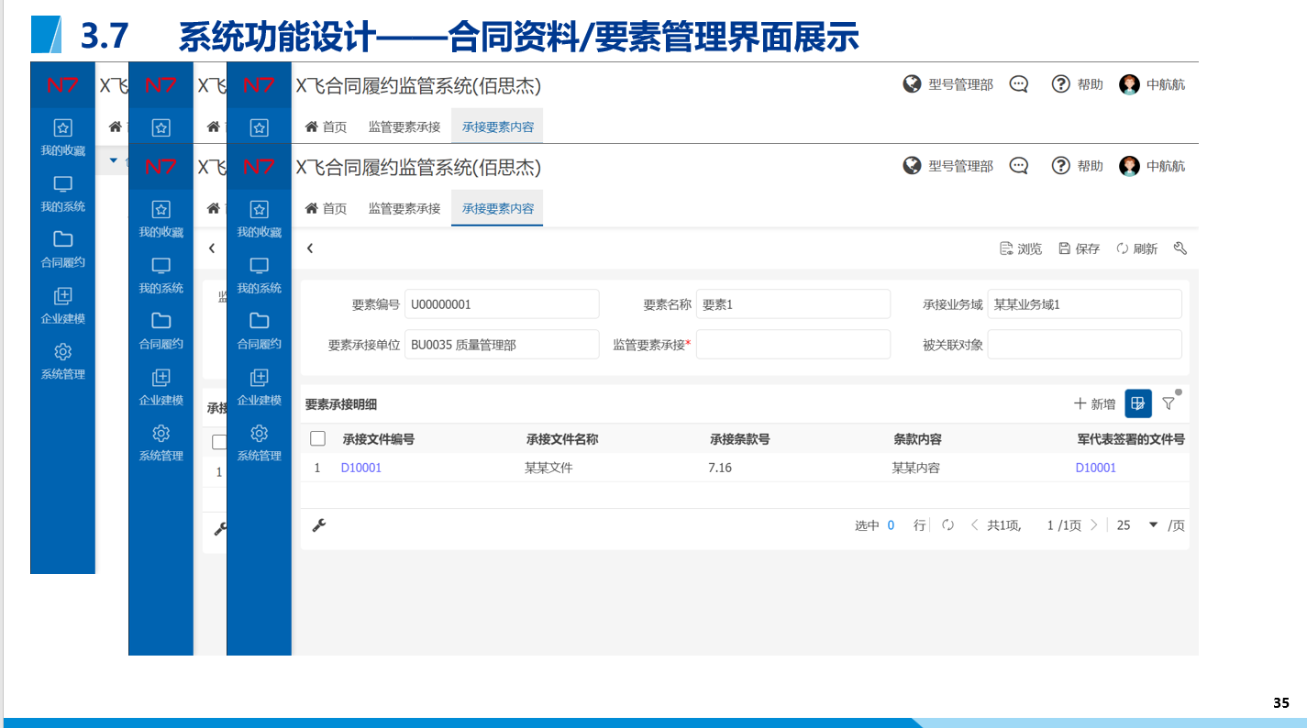Tick the header checkbox of 要素承接明细 table
The height and width of the screenshot is (728, 1307).
coord(318,439)
